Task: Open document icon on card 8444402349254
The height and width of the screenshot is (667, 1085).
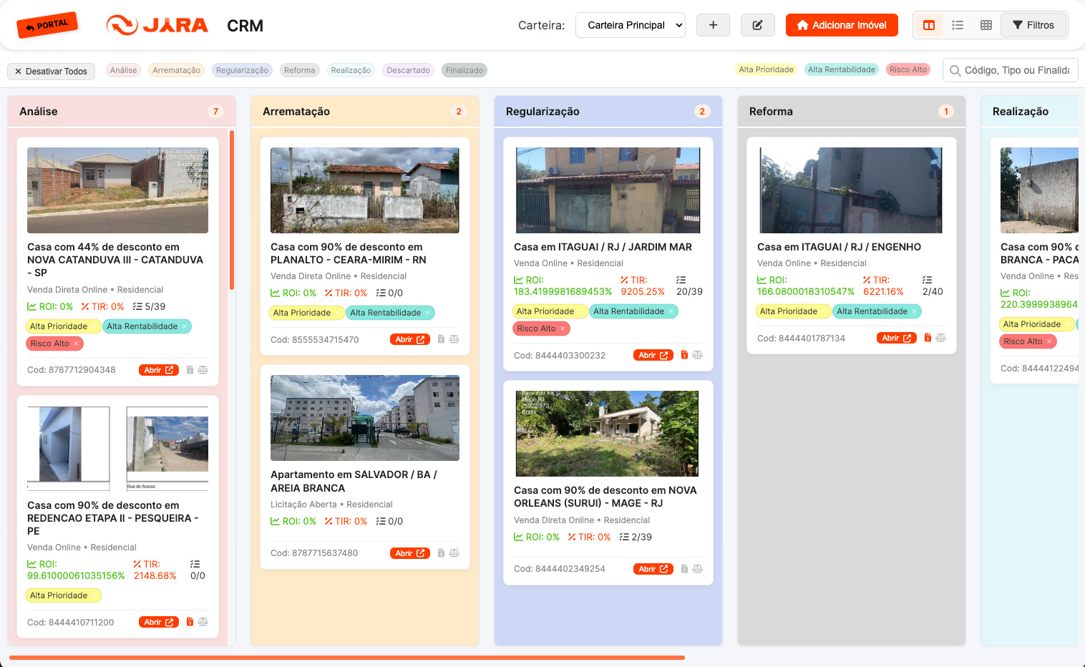Action: [684, 569]
